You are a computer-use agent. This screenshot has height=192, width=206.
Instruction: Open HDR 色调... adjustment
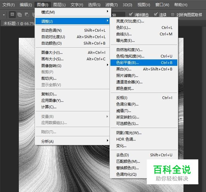coord(144,139)
